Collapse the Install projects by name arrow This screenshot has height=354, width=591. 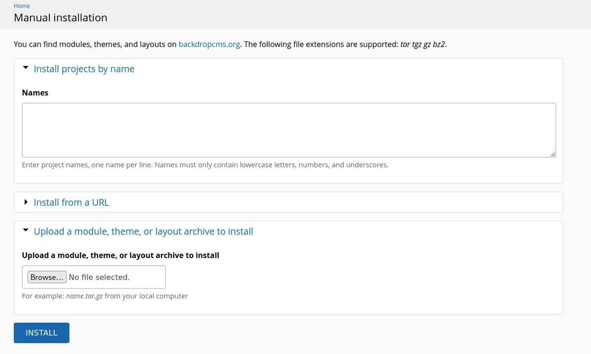(26, 68)
